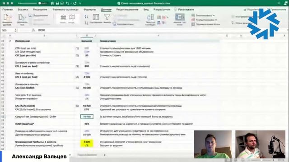Switch to the Главная ribbon tab
Screen dimensions: 289x162
[8, 9]
